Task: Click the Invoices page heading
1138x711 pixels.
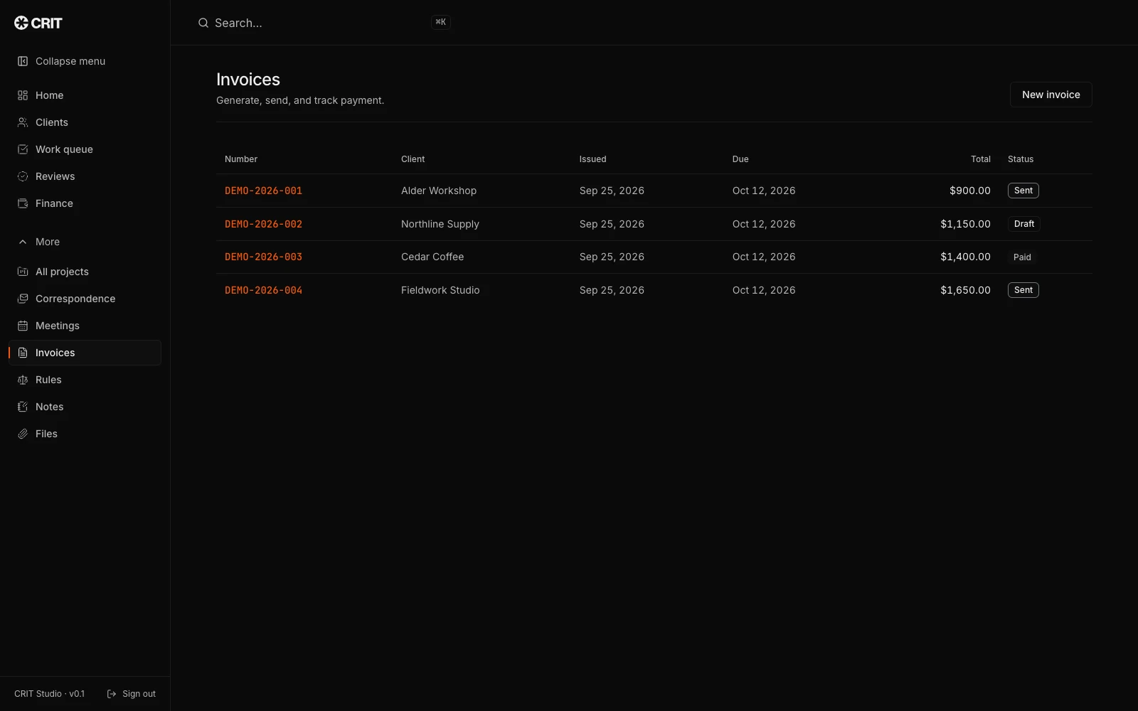Action: tap(248, 80)
